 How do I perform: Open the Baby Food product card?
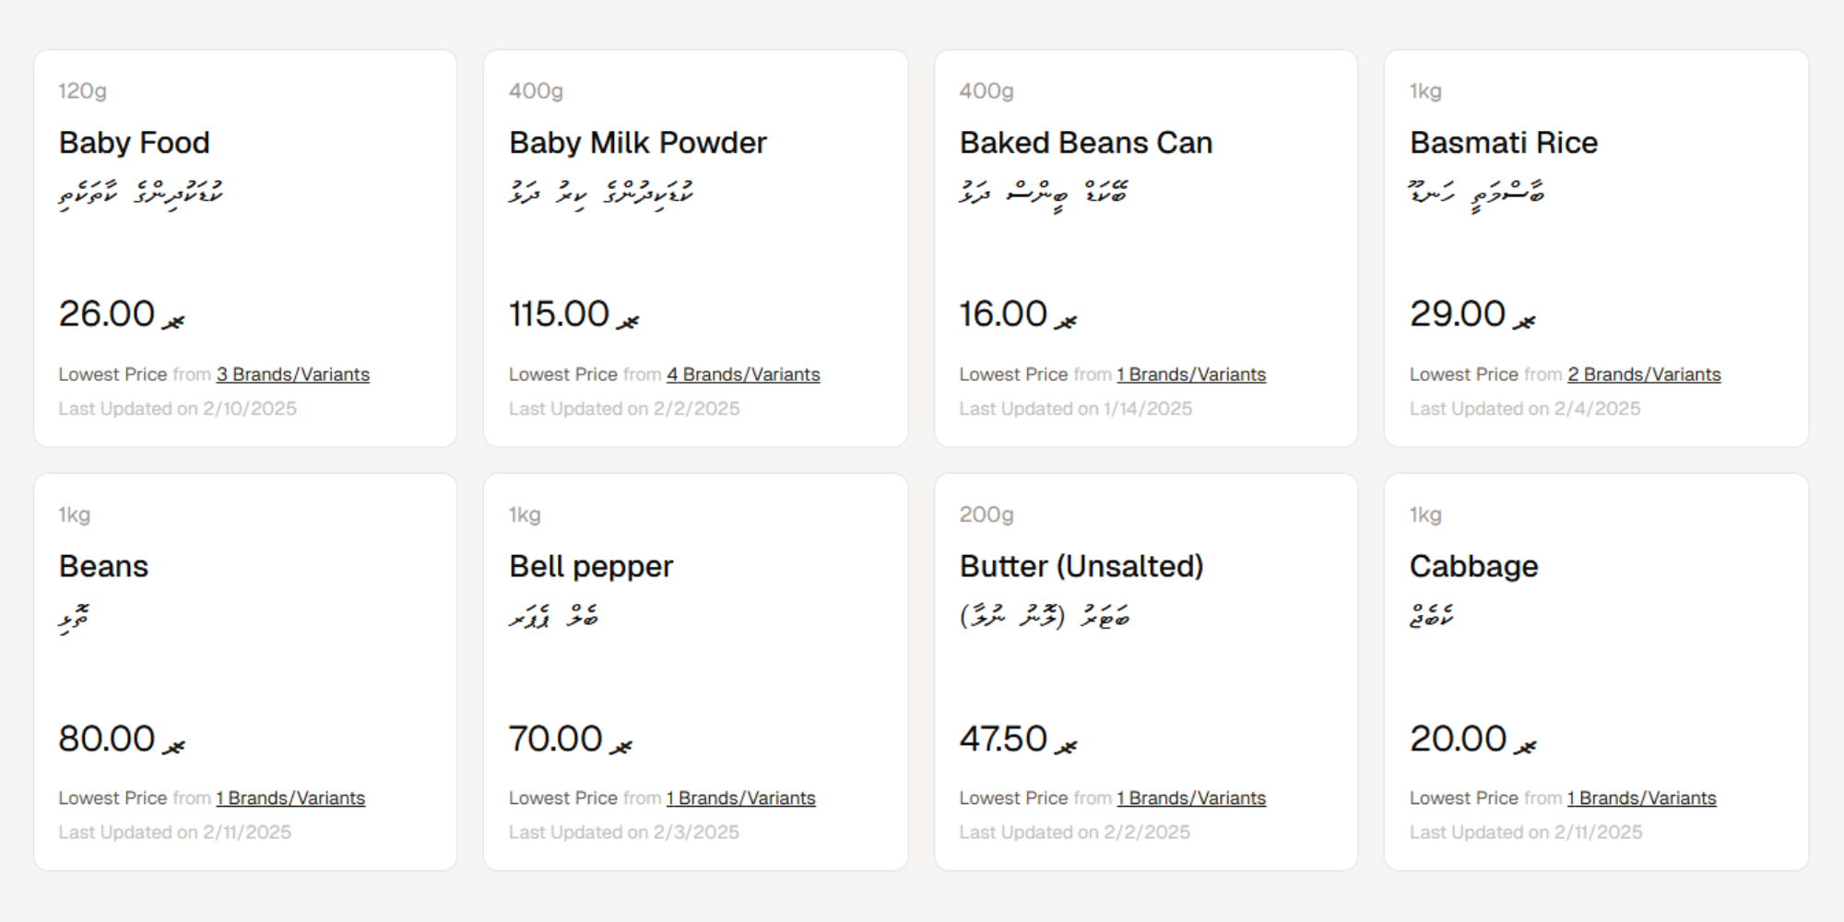click(245, 248)
